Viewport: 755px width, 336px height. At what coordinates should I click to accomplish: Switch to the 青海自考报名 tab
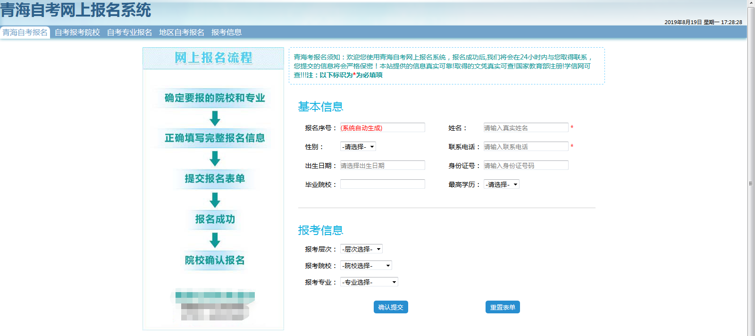tap(25, 32)
